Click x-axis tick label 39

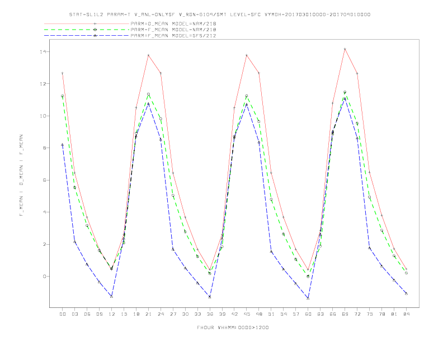222,314
